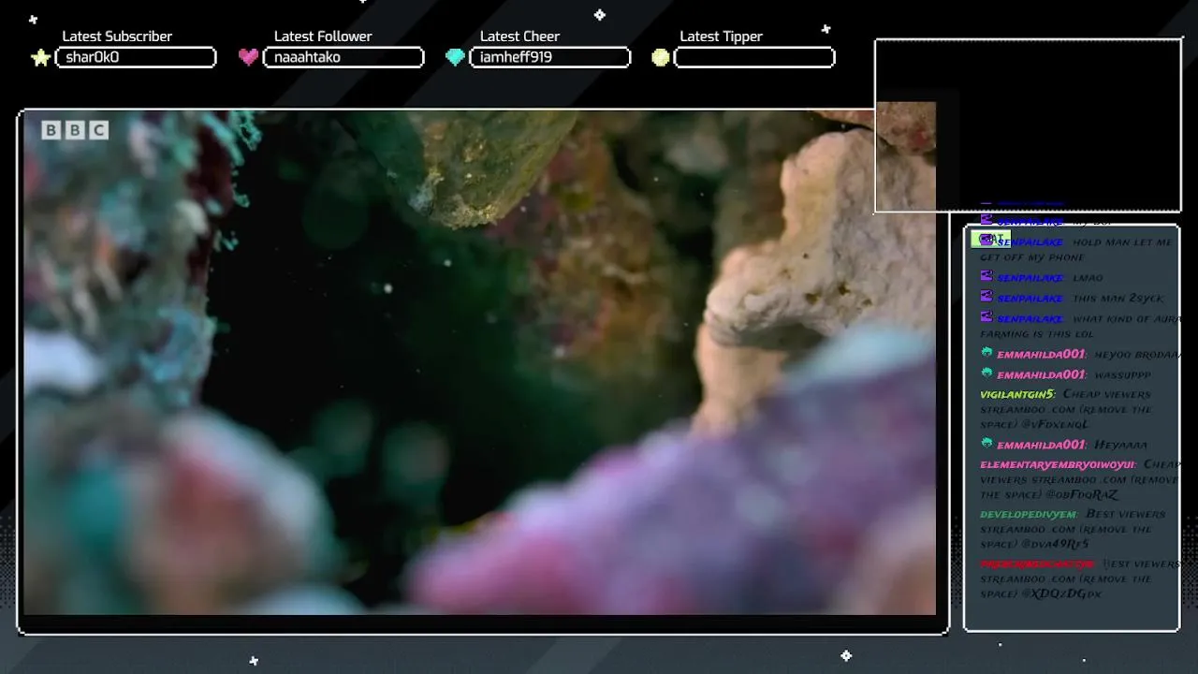1198x674 pixels.
Task: Click emmahilda001 name beside 'Heyaaaa'
Action: 1042,444
